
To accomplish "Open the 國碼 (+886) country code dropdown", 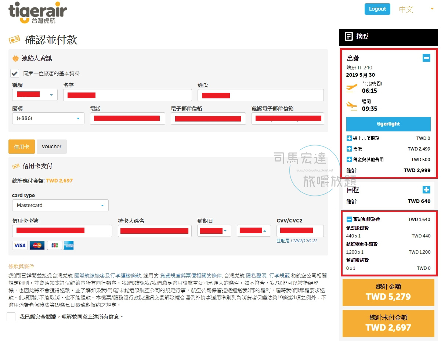I will 48,119.
